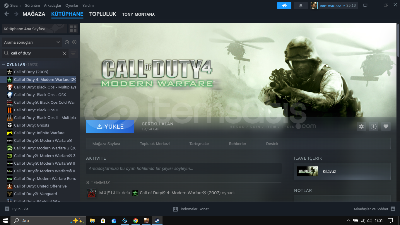Switch to library grid view icon
This screenshot has width=400, height=225.
[73, 29]
